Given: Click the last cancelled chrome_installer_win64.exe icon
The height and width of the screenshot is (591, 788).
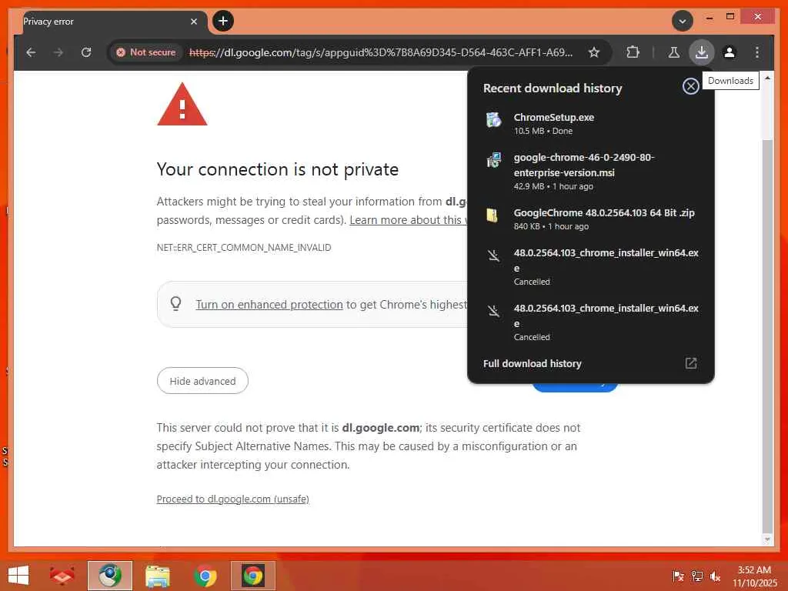Looking at the screenshot, I should coord(493,311).
